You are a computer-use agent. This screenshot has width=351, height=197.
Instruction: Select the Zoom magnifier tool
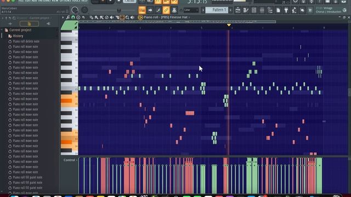(x=127, y=18)
